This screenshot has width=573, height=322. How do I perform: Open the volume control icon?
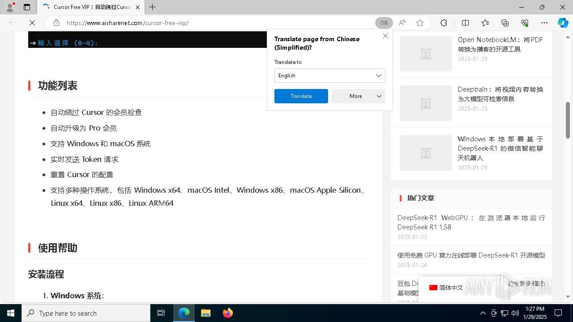point(515,313)
